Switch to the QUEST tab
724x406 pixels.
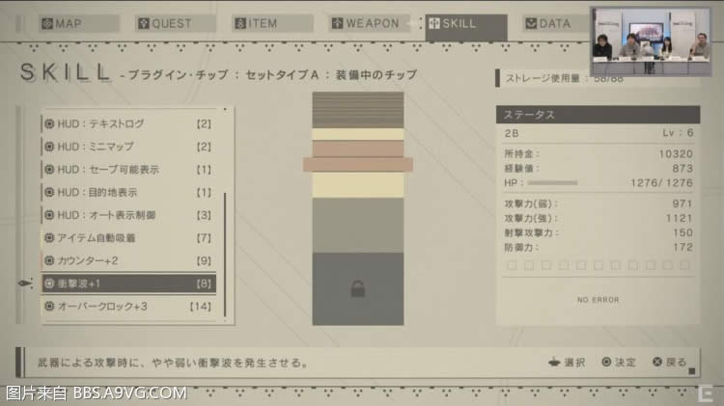pos(163,23)
